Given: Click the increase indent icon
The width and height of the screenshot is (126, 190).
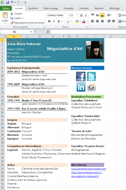Looking at the screenshot, I should pos(113,21).
